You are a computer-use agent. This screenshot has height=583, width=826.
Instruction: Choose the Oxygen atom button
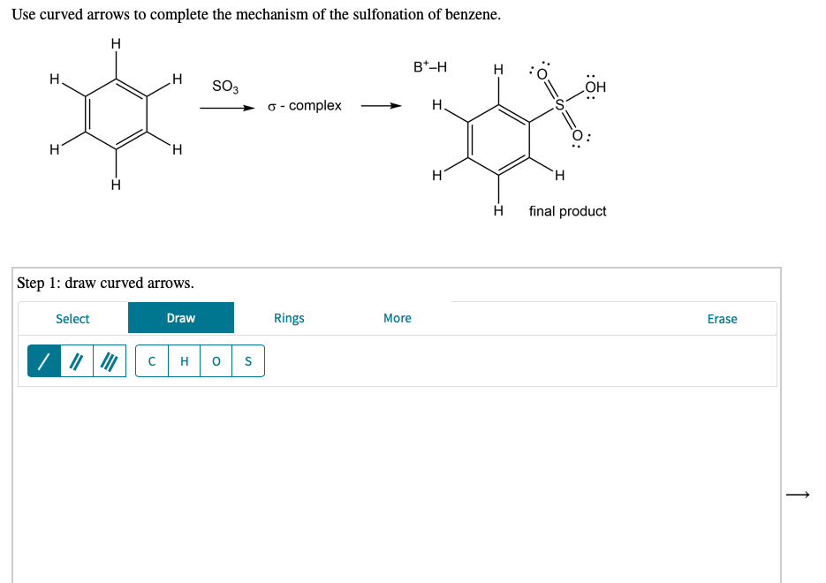216,360
